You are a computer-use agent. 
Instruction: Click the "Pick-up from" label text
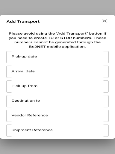[25, 86]
